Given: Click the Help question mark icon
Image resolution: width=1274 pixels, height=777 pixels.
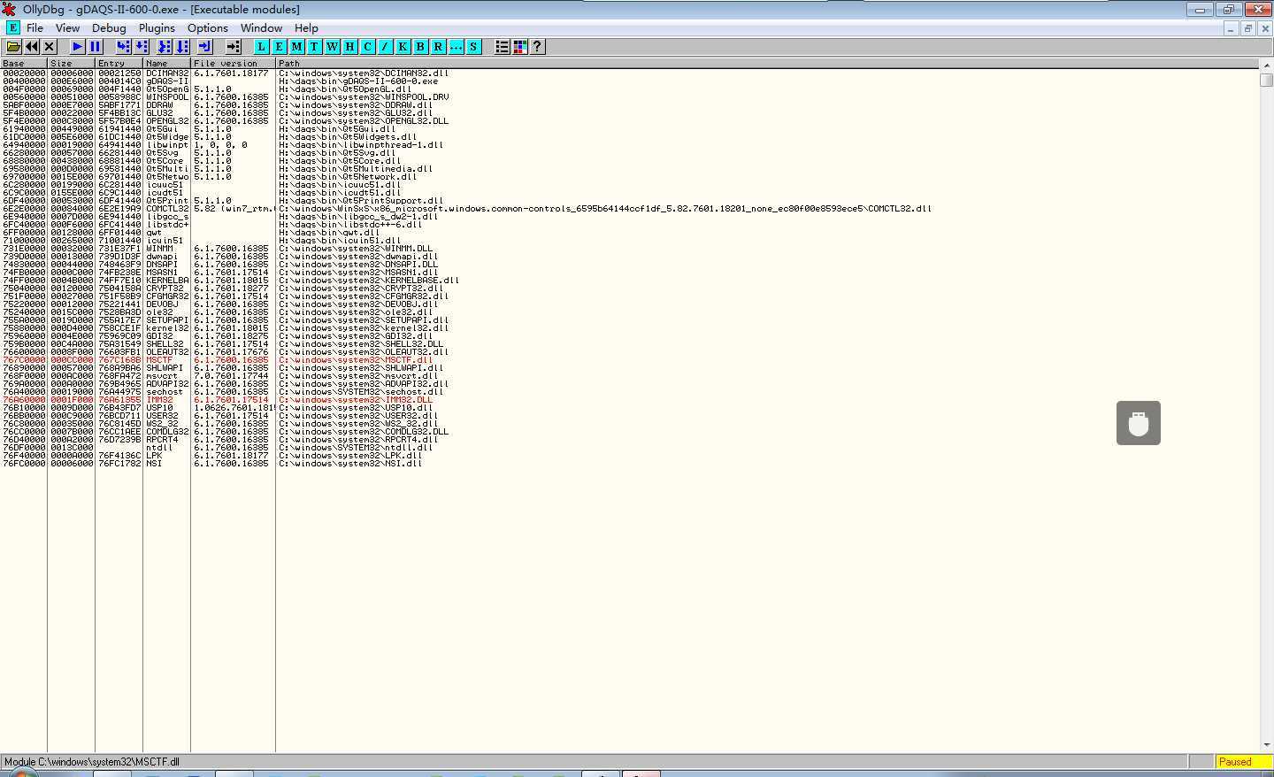Looking at the screenshot, I should point(537,46).
